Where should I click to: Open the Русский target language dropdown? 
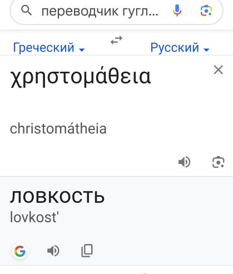point(180,47)
